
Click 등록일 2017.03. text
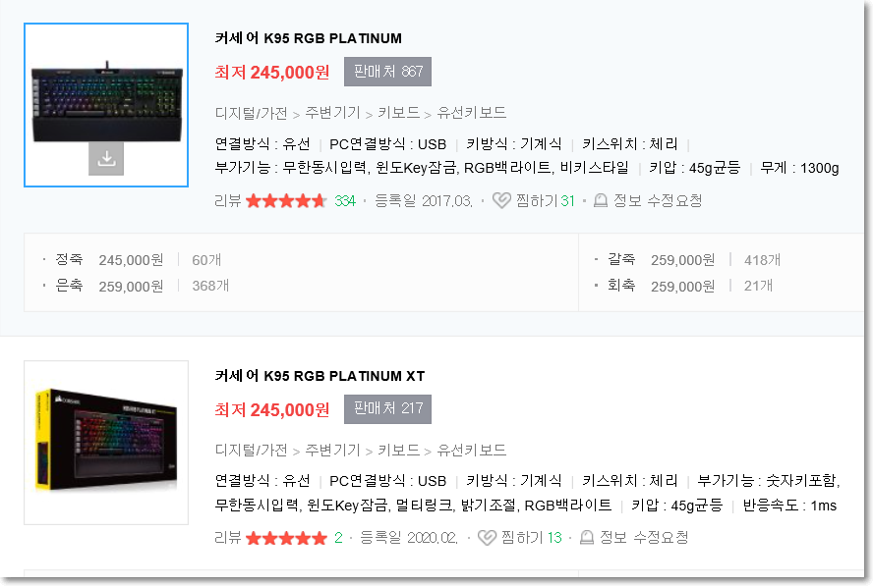point(424,200)
